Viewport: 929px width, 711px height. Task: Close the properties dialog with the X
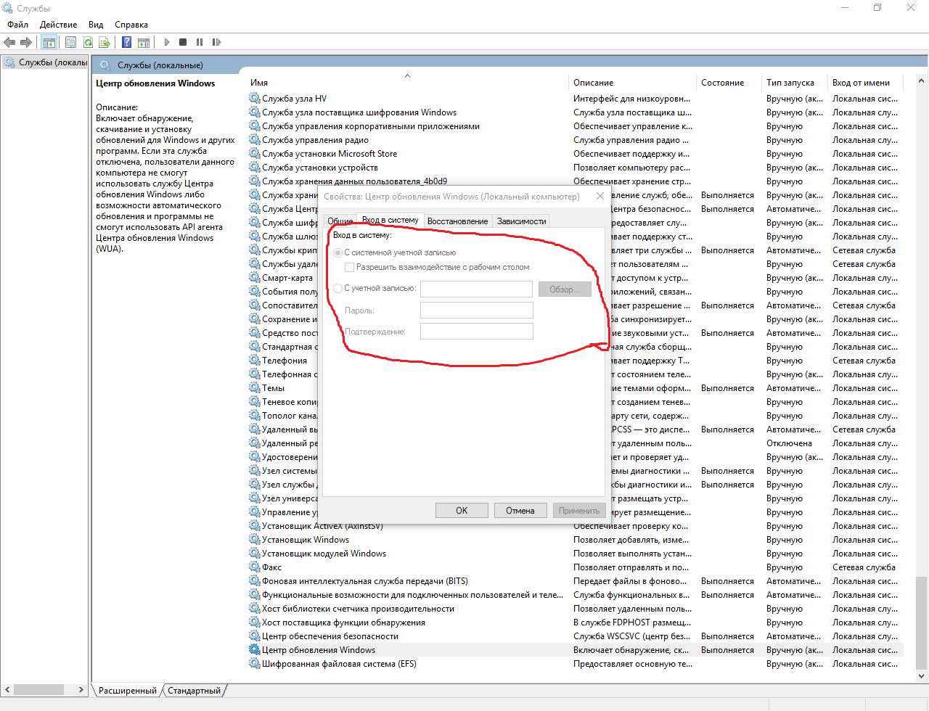coord(600,197)
